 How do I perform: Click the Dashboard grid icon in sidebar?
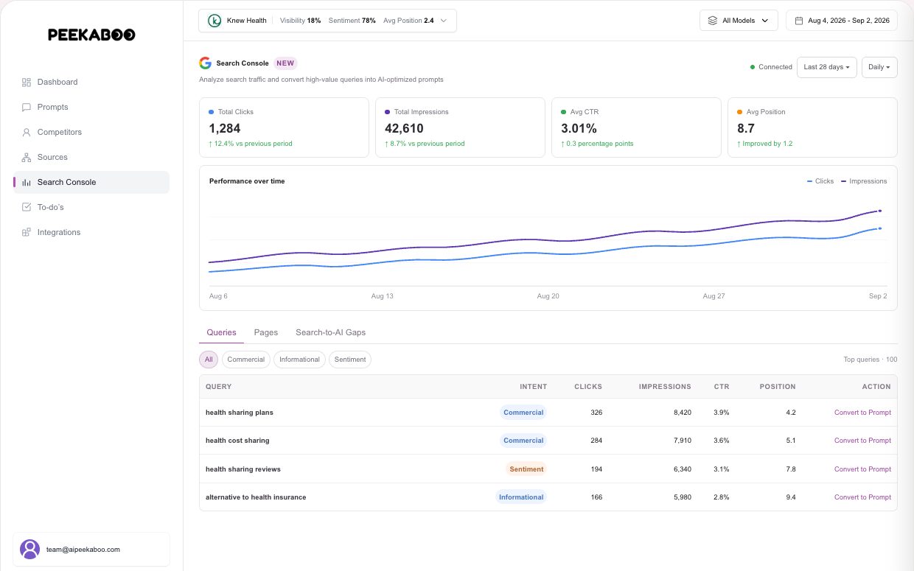click(27, 82)
